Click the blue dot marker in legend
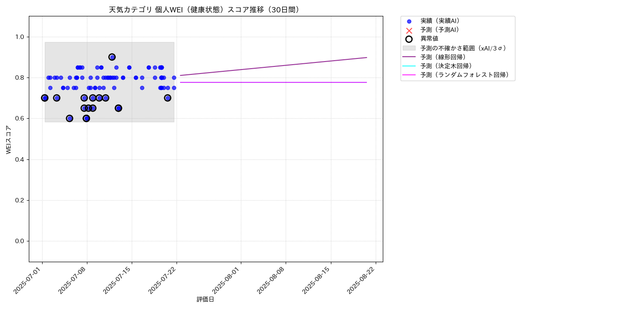 pyautogui.click(x=409, y=21)
